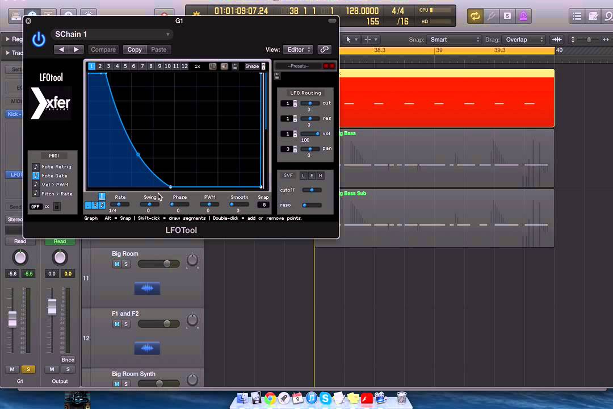Image resolution: width=613 pixels, height=409 pixels.
Task: Select the L filter type in SVF
Action: tap(303, 176)
